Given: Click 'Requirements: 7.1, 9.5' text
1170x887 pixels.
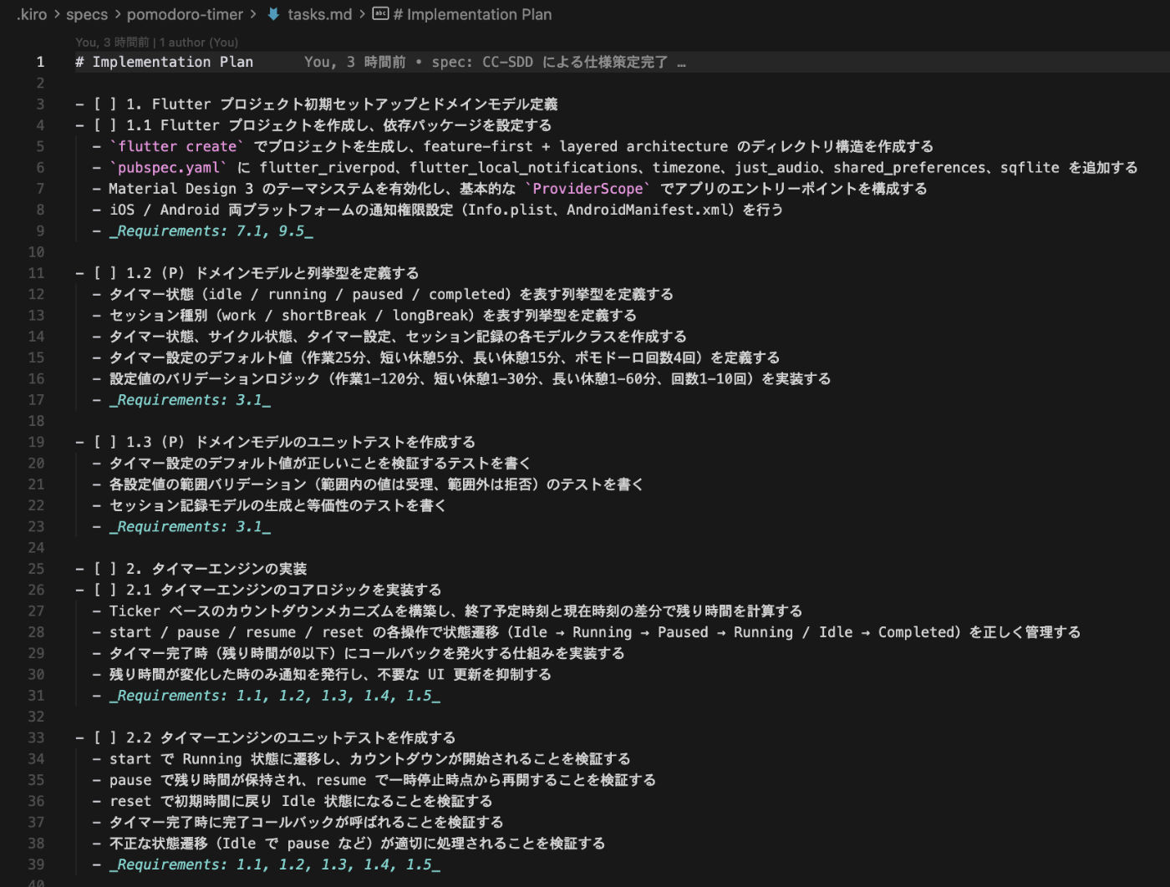Looking at the screenshot, I should tap(211, 231).
